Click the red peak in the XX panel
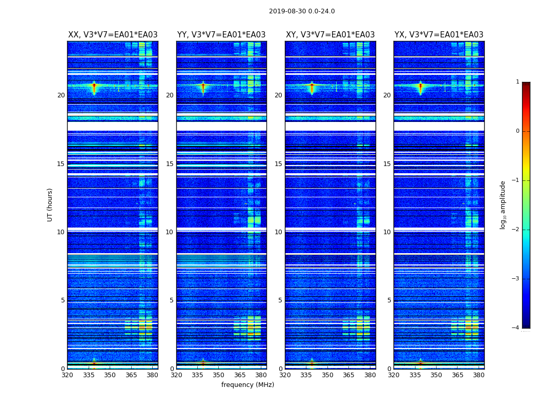The width and height of the screenshot is (538, 410). click(94, 86)
